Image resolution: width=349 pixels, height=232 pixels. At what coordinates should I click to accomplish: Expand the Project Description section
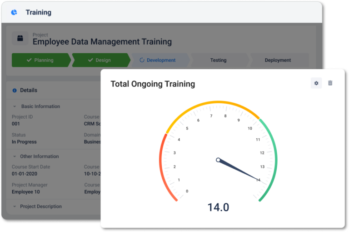pyautogui.click(x=15, y=207)
